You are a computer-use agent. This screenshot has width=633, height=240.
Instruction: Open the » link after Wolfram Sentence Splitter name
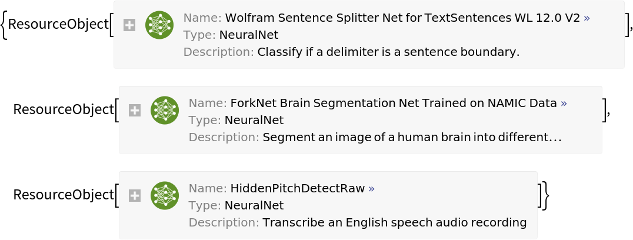[587, 18]
